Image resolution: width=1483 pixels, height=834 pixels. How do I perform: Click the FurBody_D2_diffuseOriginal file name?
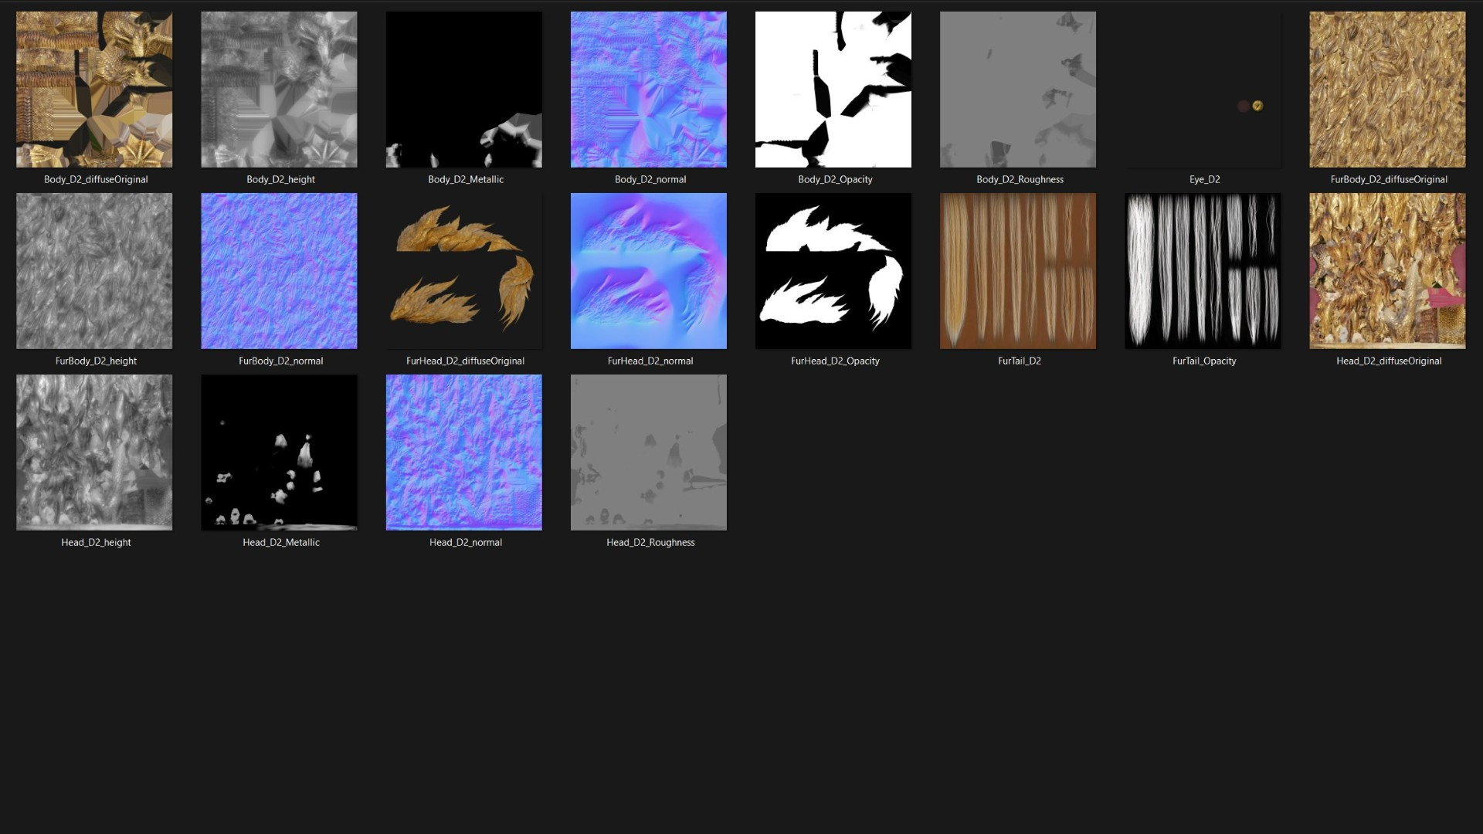1389,179
